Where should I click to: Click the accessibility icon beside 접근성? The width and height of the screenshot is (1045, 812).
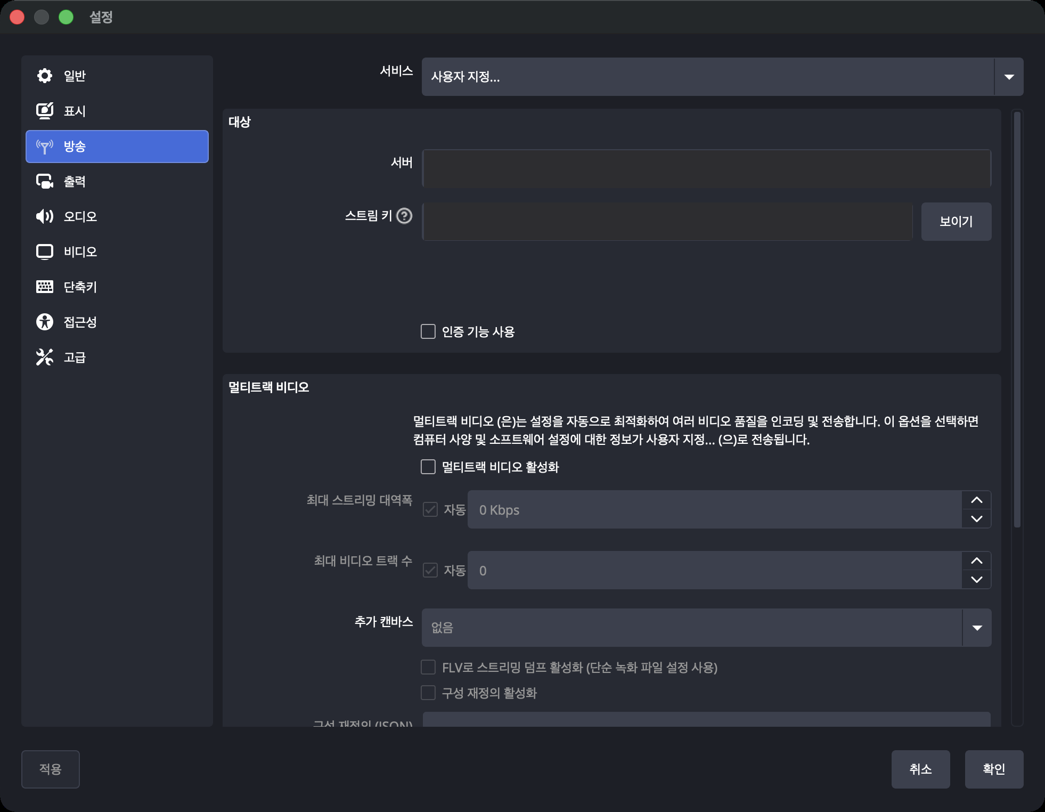click(45, 322)
